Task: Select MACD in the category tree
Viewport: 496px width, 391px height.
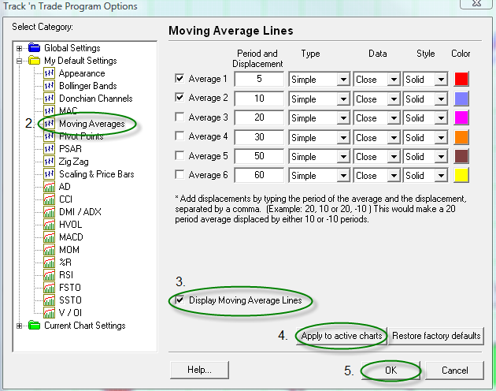Action: 71,237
